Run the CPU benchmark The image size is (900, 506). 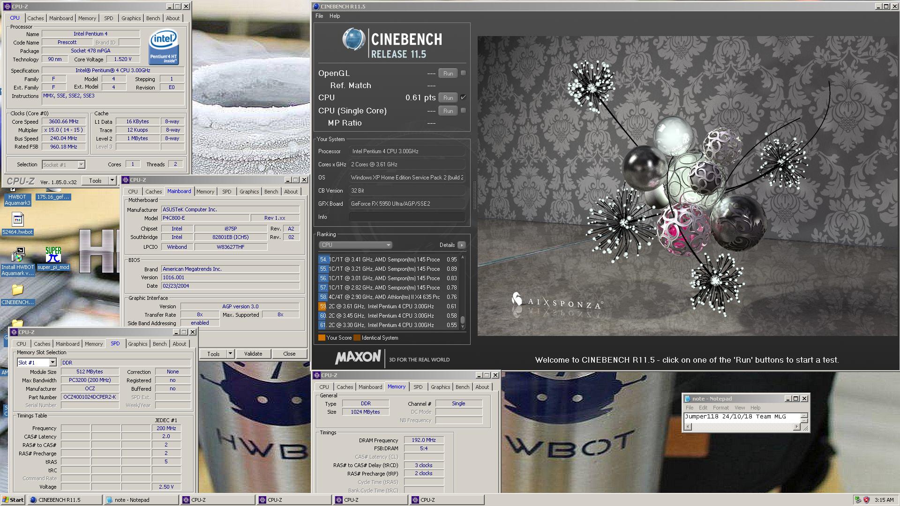click(x=448, y=97)
